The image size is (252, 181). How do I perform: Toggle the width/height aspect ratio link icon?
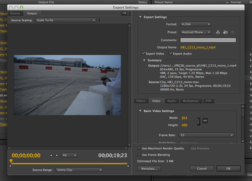(x=206, y=121)
